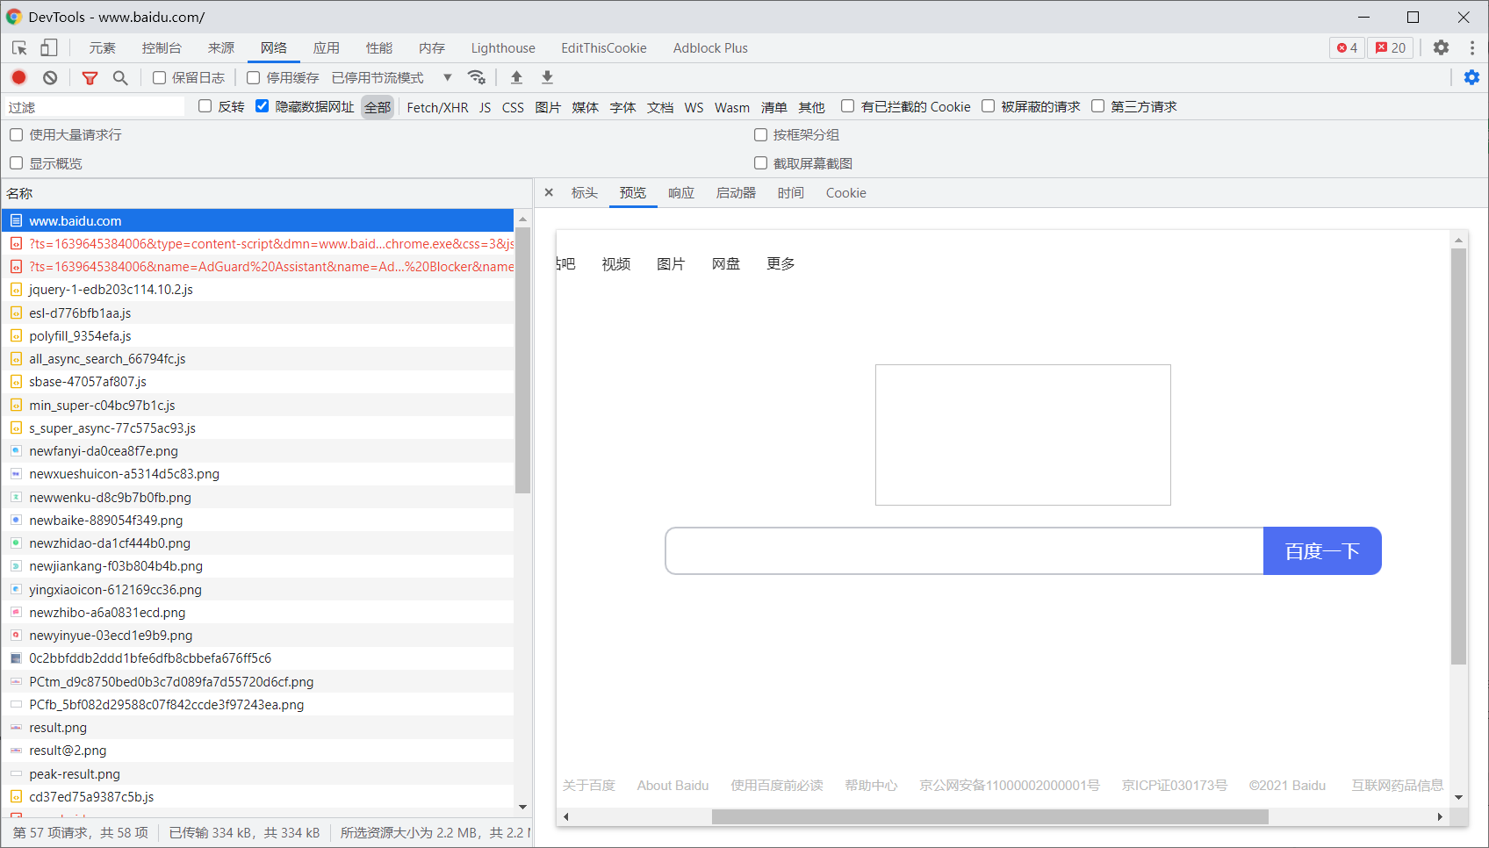1489x848 pixels.
Task: Filter requests by Fetch/XHR type
Action: (437, 107)
